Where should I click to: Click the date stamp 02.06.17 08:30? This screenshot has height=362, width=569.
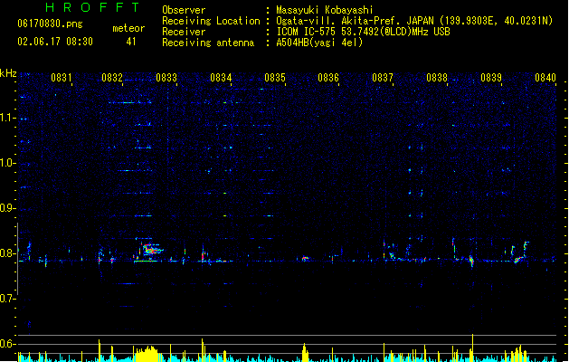[55, 42]
